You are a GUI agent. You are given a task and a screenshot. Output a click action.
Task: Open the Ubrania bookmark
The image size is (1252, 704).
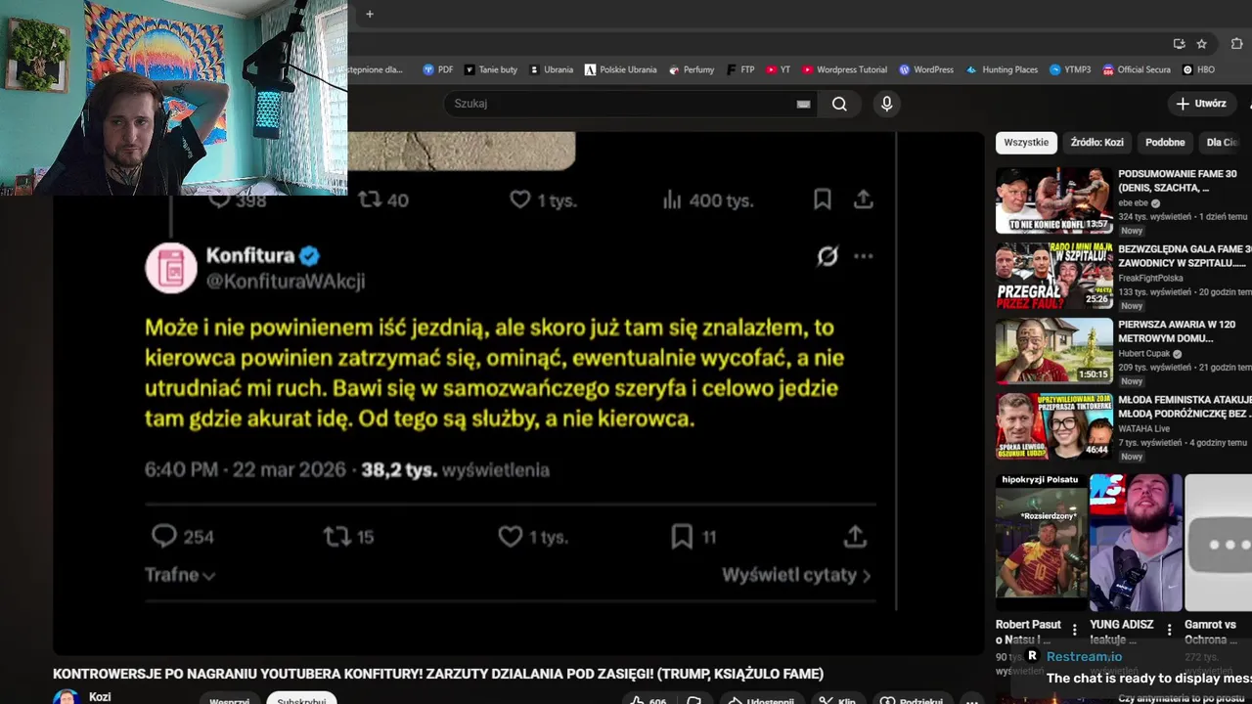point(552,69)
